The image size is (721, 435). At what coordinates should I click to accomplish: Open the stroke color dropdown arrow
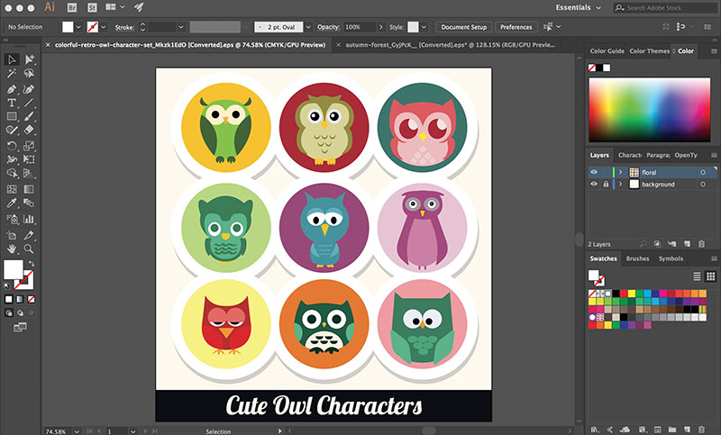tap(104, 27)
